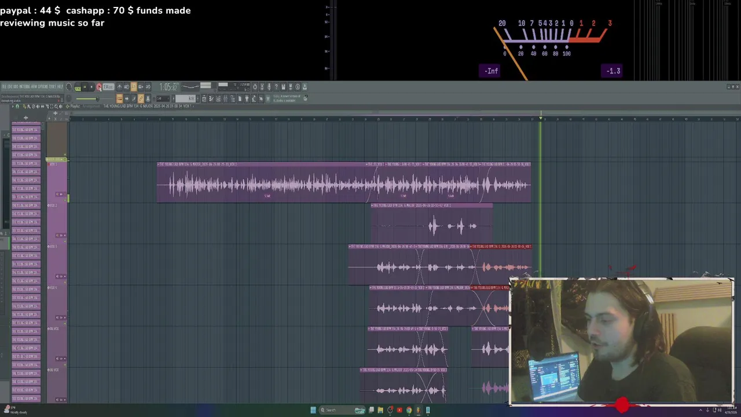This screenshot has width=741, height=417.
Task: Toggle wait for input to start playing
Action: pyautogui.click(x=126, y=87)
